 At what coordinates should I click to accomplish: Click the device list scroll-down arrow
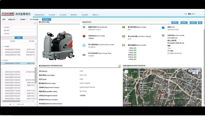[35, 99]
